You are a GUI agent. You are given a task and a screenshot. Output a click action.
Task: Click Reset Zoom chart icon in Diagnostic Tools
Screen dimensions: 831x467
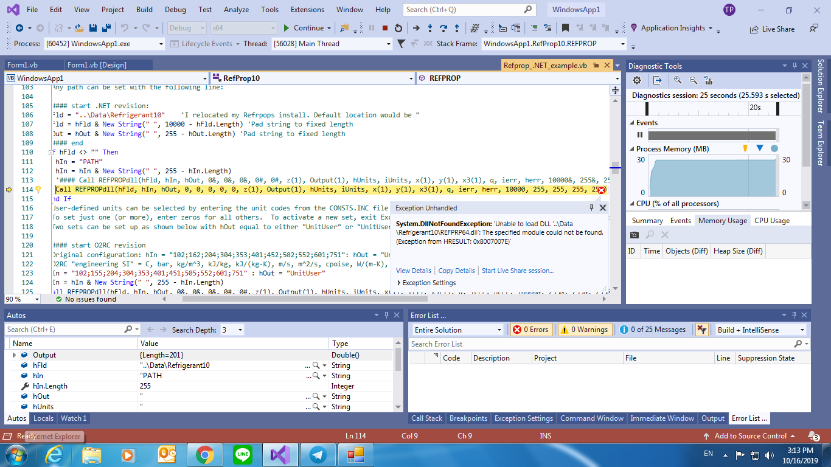pos(709,80)
